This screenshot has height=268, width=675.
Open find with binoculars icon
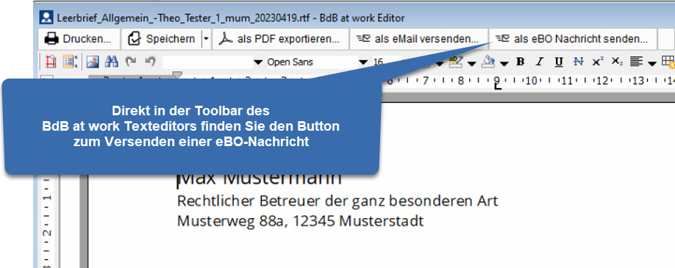click(112, 62)
